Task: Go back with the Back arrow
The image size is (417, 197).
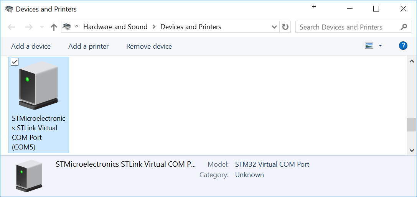Action: (x=12, y=27)
